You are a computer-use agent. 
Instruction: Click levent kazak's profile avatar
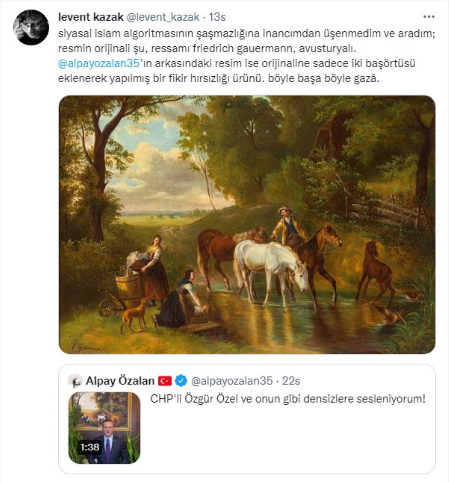(31, 28)
